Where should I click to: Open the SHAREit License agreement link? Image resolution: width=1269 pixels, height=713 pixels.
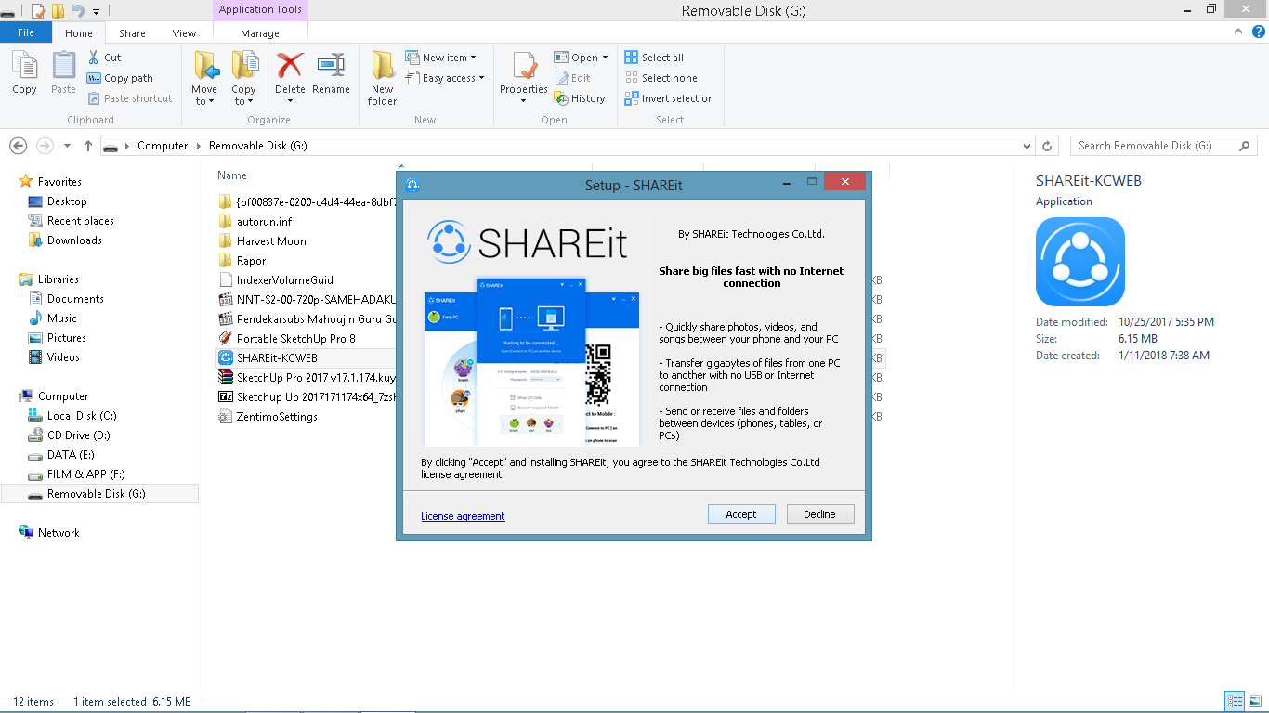[x=463, y=515]
